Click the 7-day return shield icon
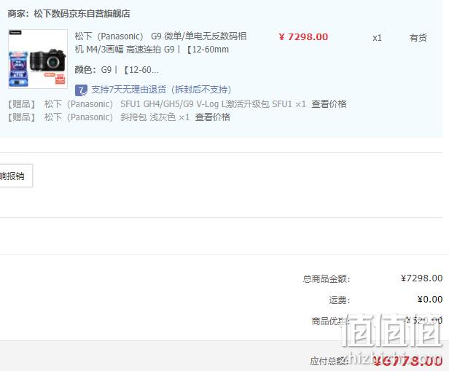The width and height of the screenshot is (449, 371). [x=81, y=90]
